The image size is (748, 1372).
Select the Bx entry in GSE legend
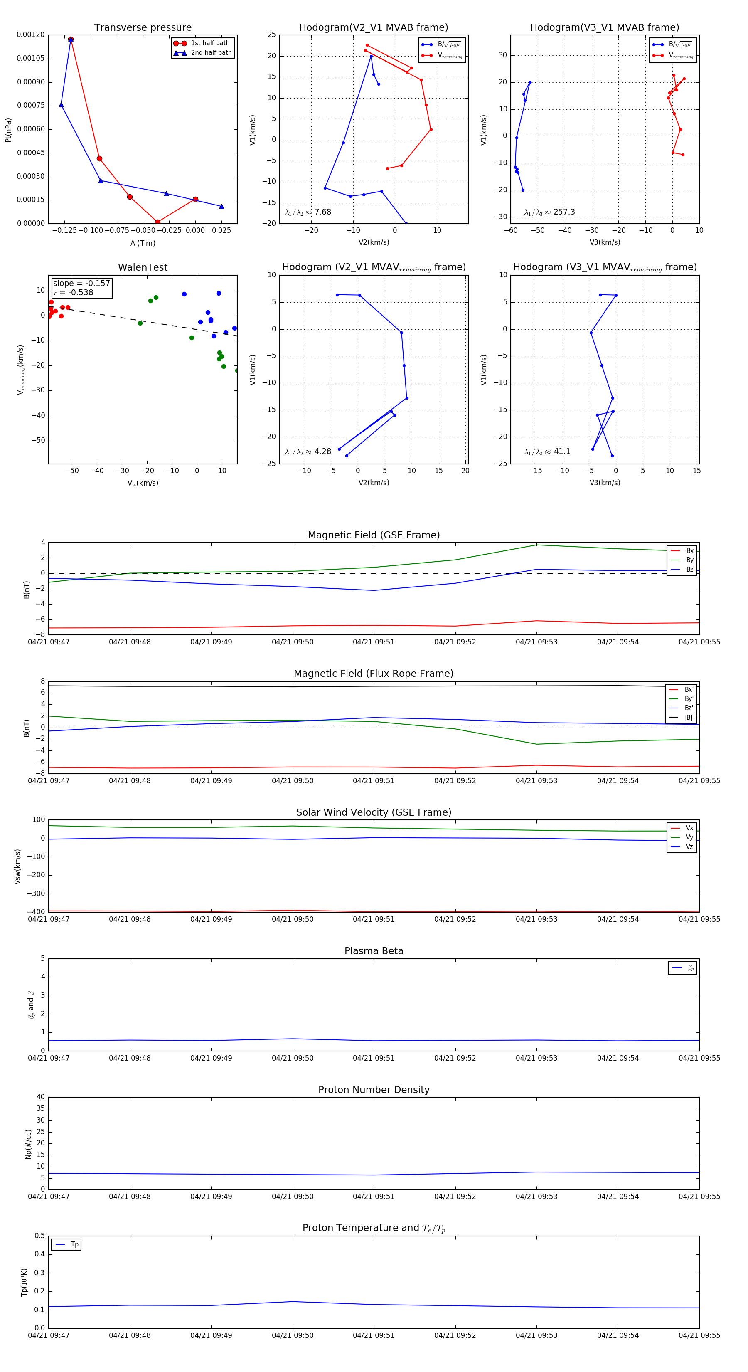point(682,551)
